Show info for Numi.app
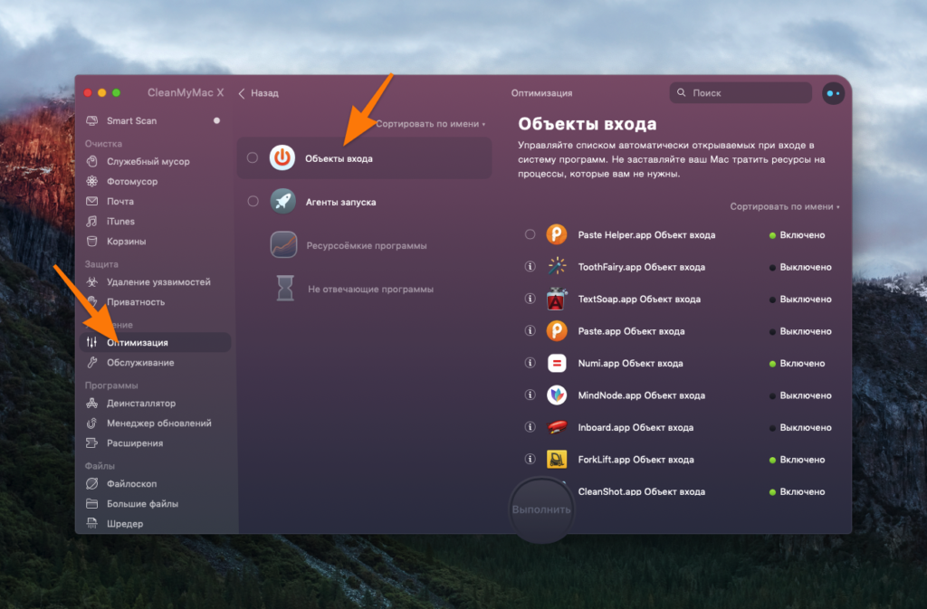The image size is (927, 609). click(x=530, y=363)
